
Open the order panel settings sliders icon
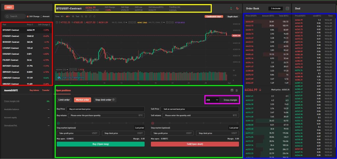click(x=237, y=90)
